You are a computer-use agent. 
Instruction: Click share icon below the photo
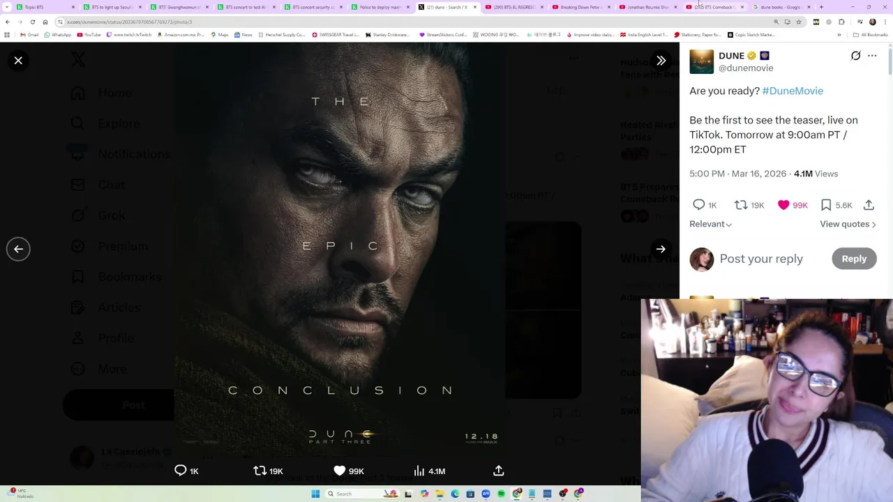498,471
